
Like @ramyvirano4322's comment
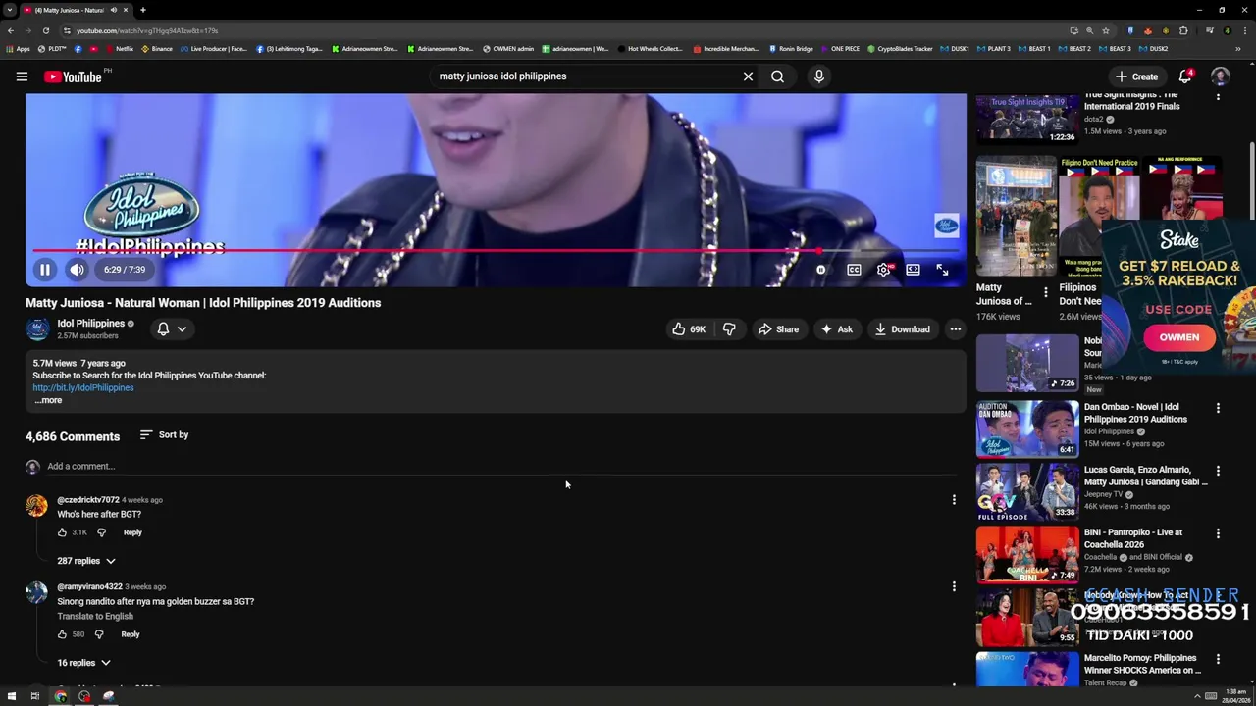pyautogui.click(x=62, y=634)
